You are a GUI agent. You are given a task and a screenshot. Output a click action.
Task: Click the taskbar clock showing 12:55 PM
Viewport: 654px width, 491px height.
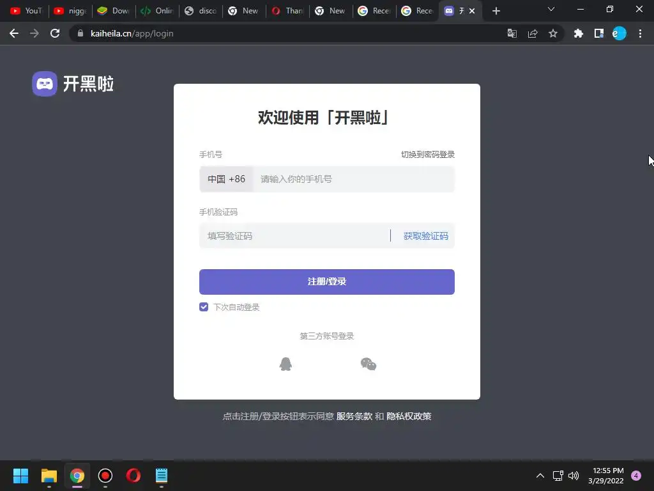coord(606,476)
